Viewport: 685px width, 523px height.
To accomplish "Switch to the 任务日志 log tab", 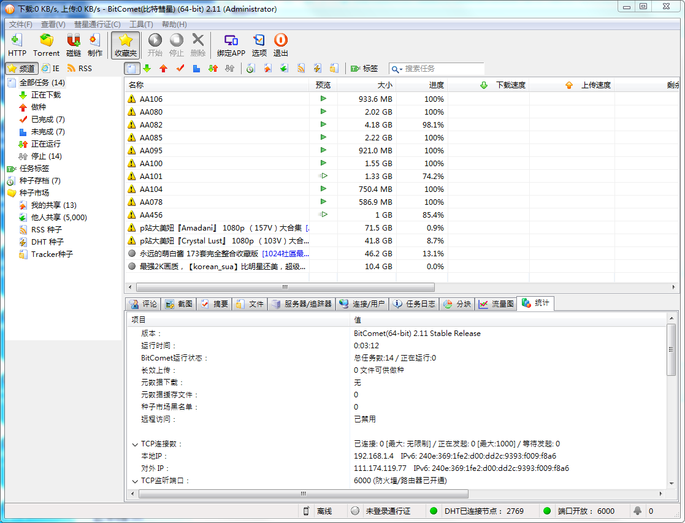I will tap(414, 303).
